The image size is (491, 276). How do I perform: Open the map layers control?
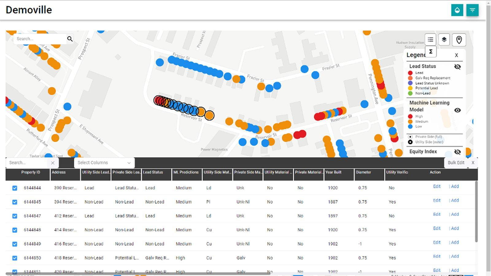coord(444,40)
